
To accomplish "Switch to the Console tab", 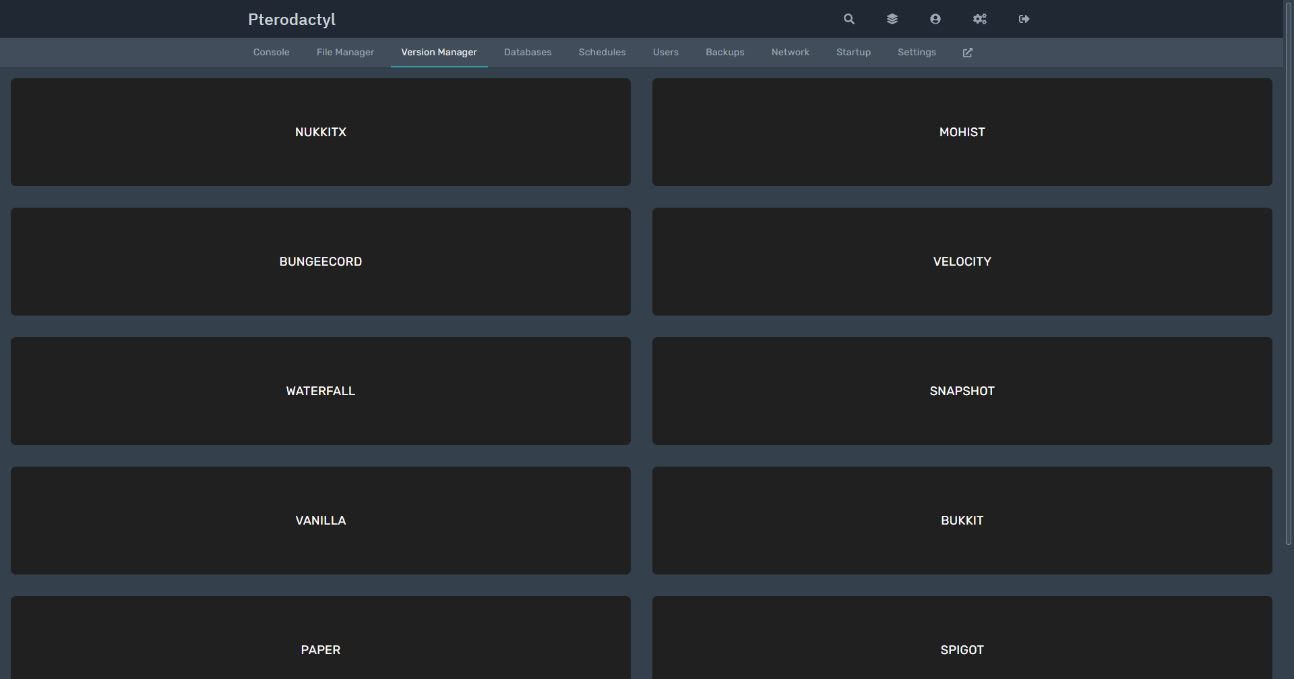I will [x=272, y=53].
